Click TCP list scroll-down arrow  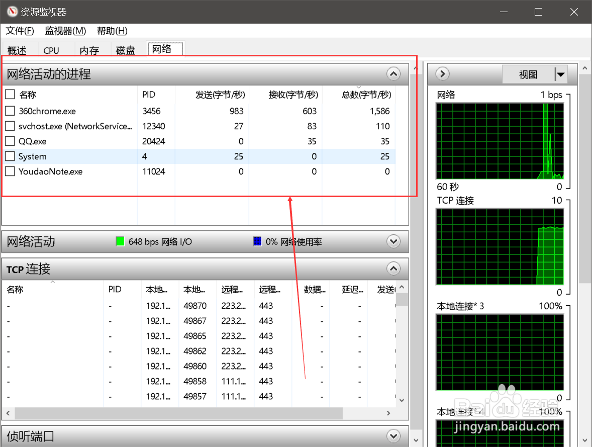click(402, 401)
